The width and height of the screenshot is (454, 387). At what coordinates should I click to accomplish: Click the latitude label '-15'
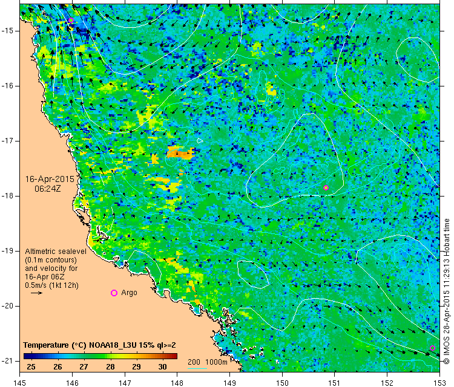(x=8, y=31)
